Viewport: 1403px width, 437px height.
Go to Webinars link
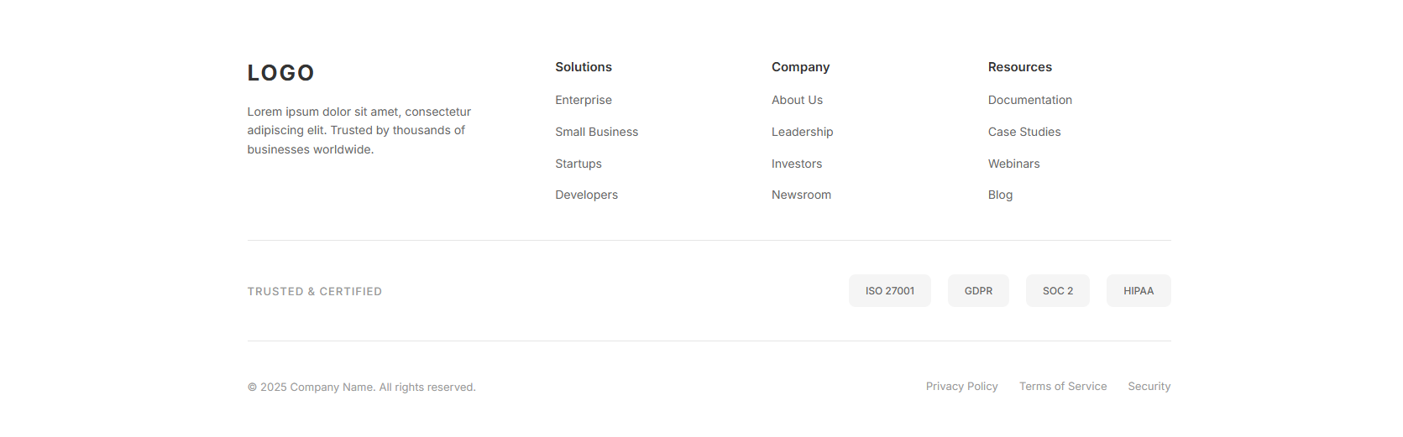coord(1013,164)
